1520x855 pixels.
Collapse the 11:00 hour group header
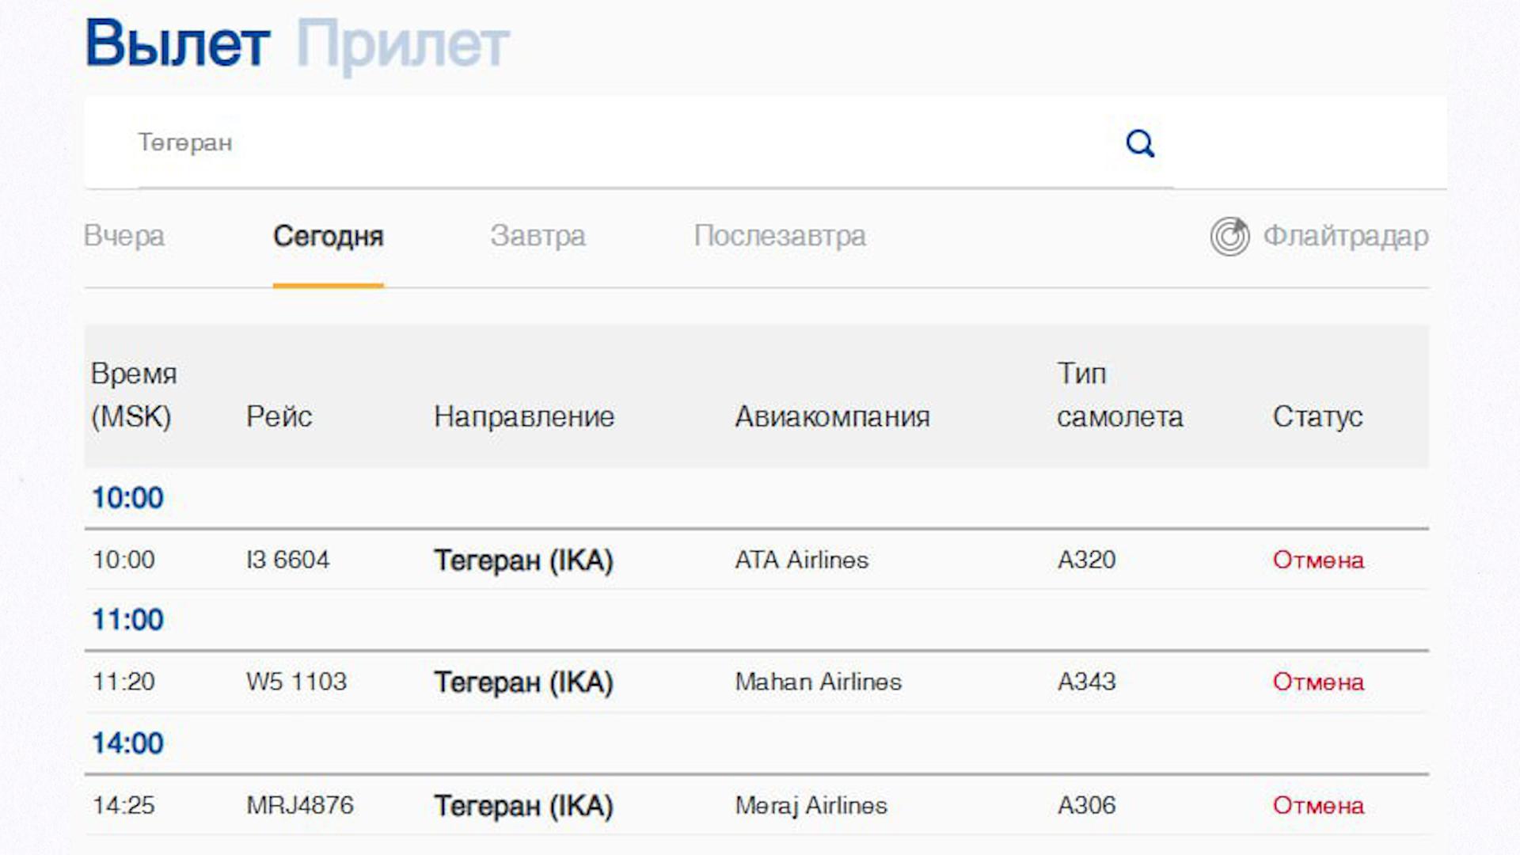click(127, 620)
